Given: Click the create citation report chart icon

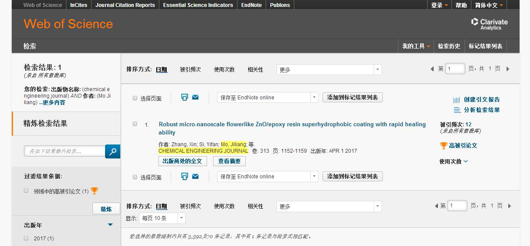Looking at the screenshot, I should click(x=457, y=100).
